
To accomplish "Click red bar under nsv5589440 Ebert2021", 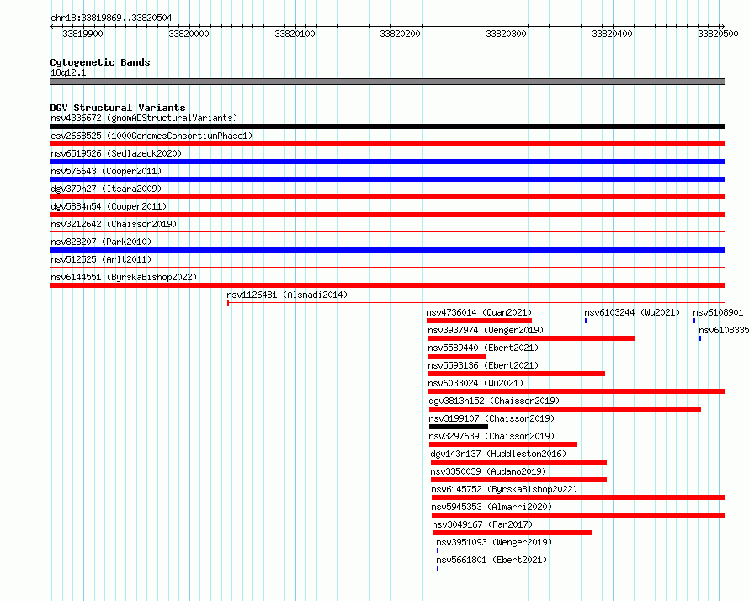I will click(x=457, y=356).
